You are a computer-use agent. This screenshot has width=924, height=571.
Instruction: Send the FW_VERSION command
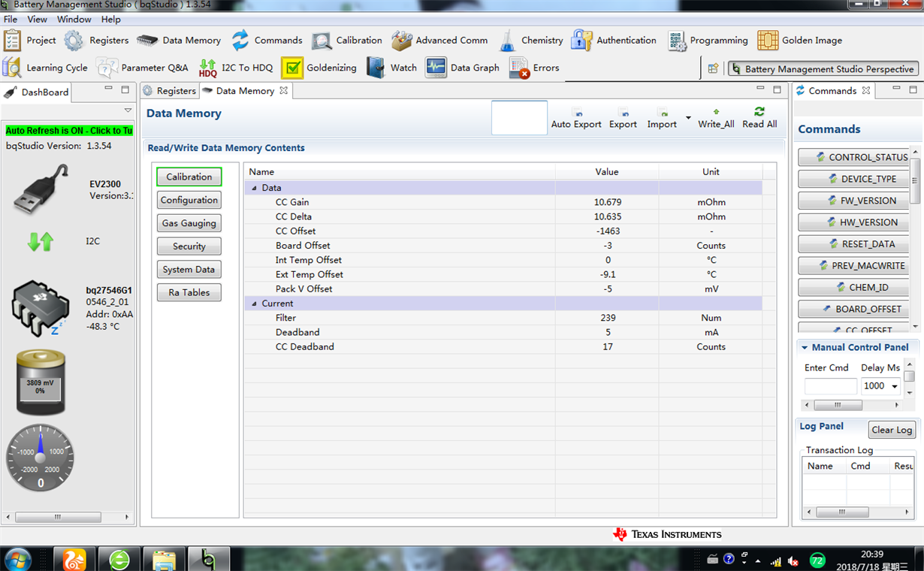point(853,201)
